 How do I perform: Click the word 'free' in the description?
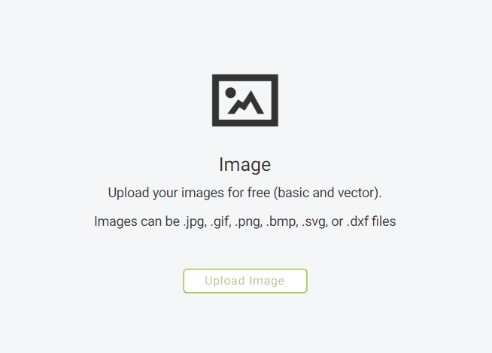tap(259, 193)
